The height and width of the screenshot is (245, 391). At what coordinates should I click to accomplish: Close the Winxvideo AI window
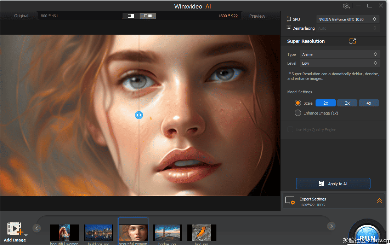pos(381,6)
